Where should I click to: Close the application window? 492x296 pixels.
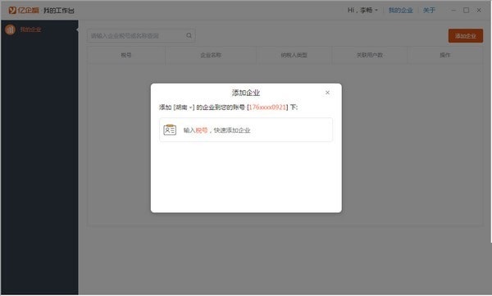[479, 11]
